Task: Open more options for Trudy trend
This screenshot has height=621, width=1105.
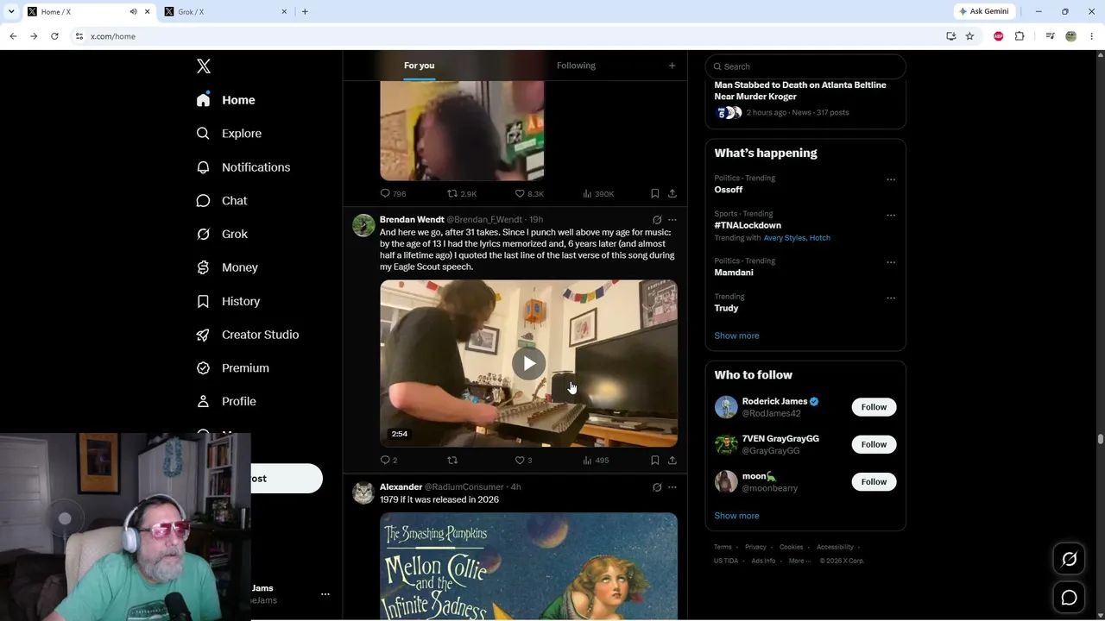Action: 891,298
